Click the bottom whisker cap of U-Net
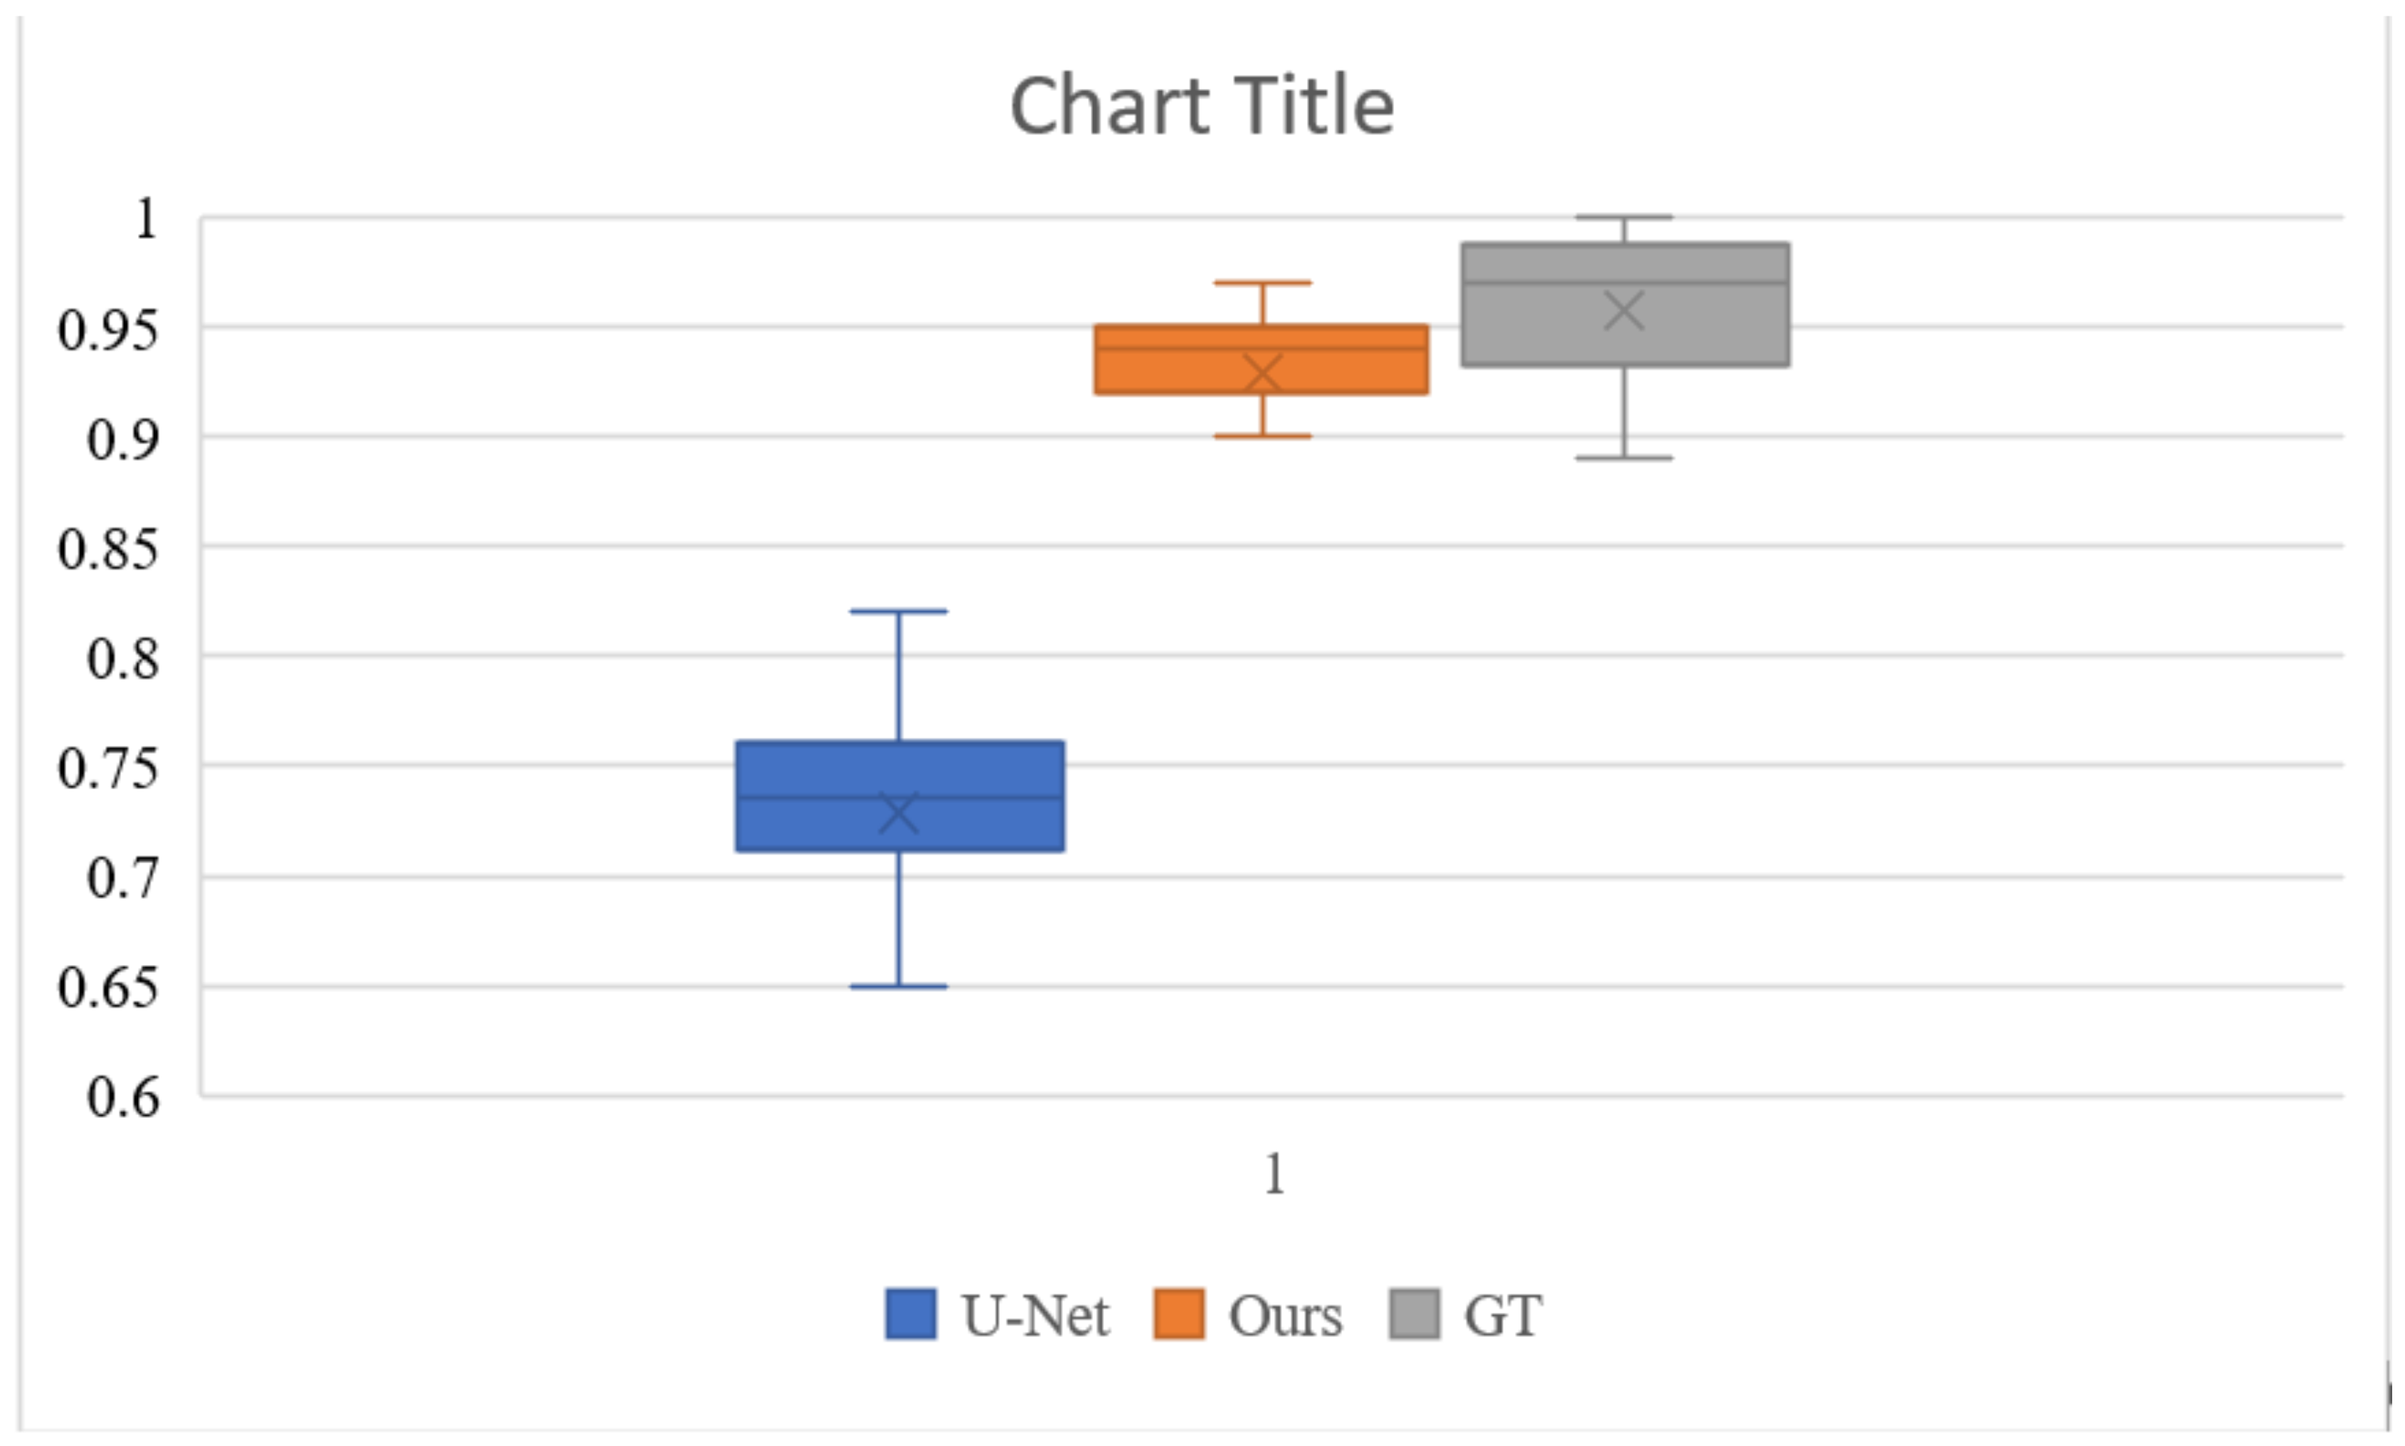Viewport: 2405px width, 1446px height. pyautogui.click(x=898, y=987)
